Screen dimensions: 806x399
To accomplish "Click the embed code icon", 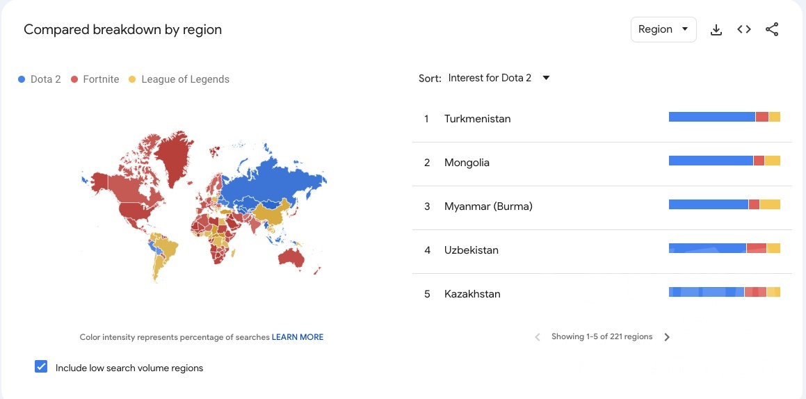I will (x=744, y=30).
